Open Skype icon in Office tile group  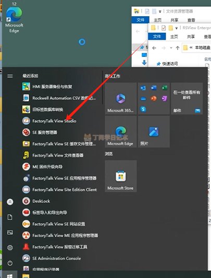pos(143,109)
